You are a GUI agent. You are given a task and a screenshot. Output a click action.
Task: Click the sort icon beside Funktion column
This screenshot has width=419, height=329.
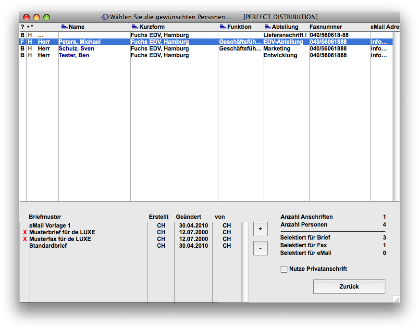pyautogui.click(x=222, y=27)
